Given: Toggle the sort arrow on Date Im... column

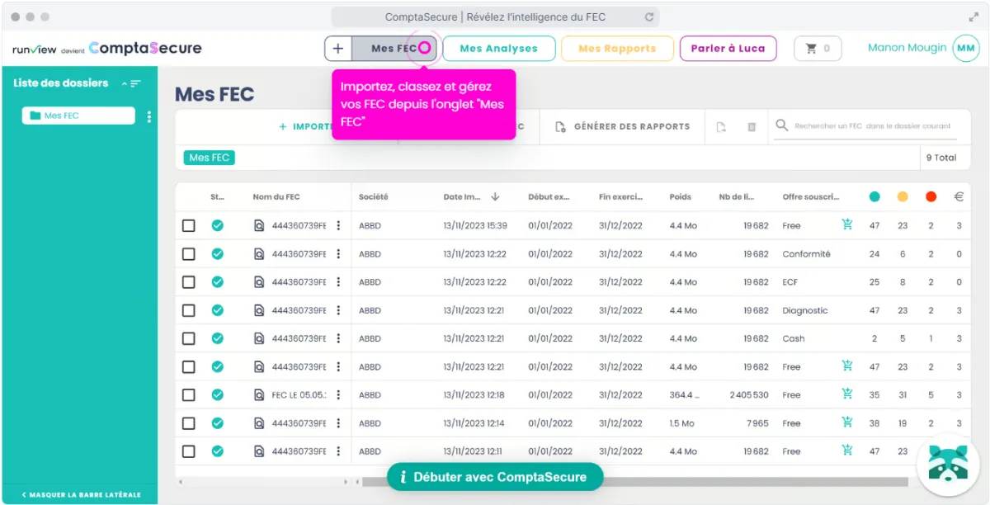Looking at the screenshot, I should pos(495,196).
